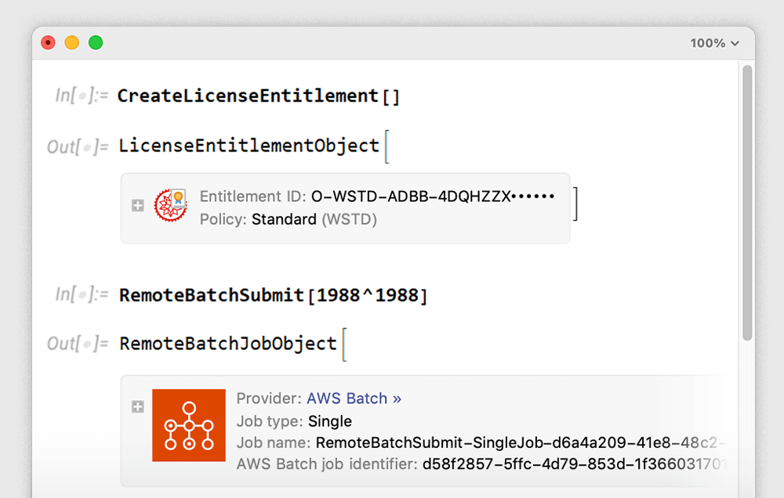Expand the RemoteBatchJobObject summary box
784x498 pixels.
138,407
